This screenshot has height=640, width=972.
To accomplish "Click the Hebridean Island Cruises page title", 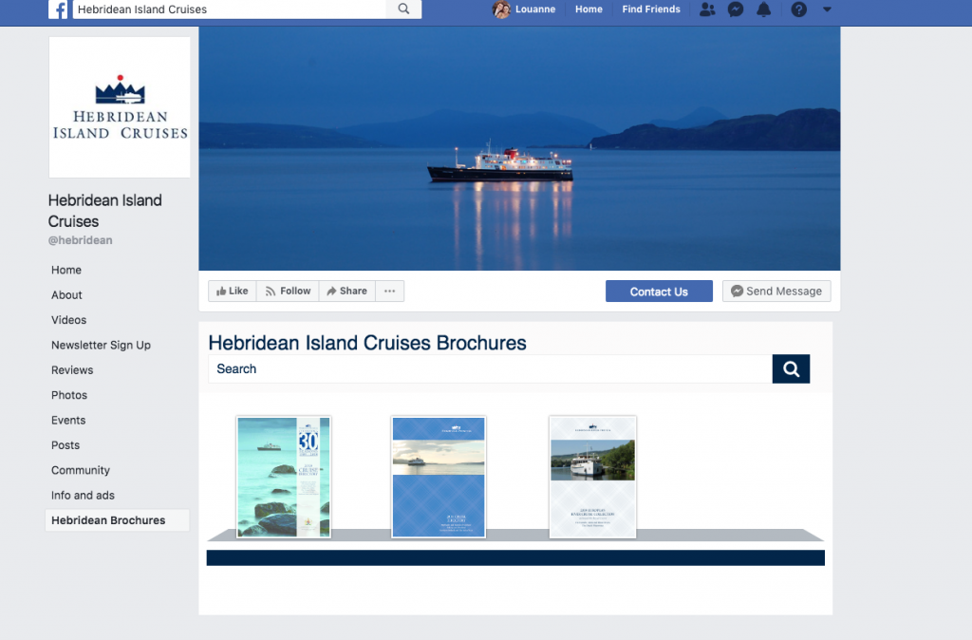I will pos(104,211).
